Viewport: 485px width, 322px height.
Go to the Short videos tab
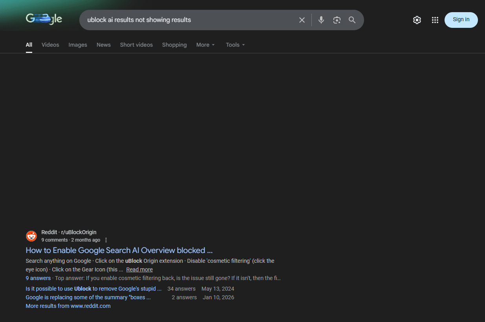(x=136, y=45)
